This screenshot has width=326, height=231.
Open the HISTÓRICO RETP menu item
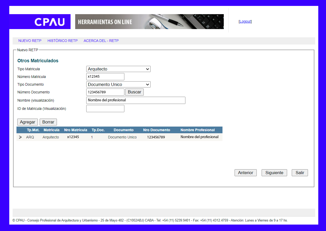coord(63,41)
